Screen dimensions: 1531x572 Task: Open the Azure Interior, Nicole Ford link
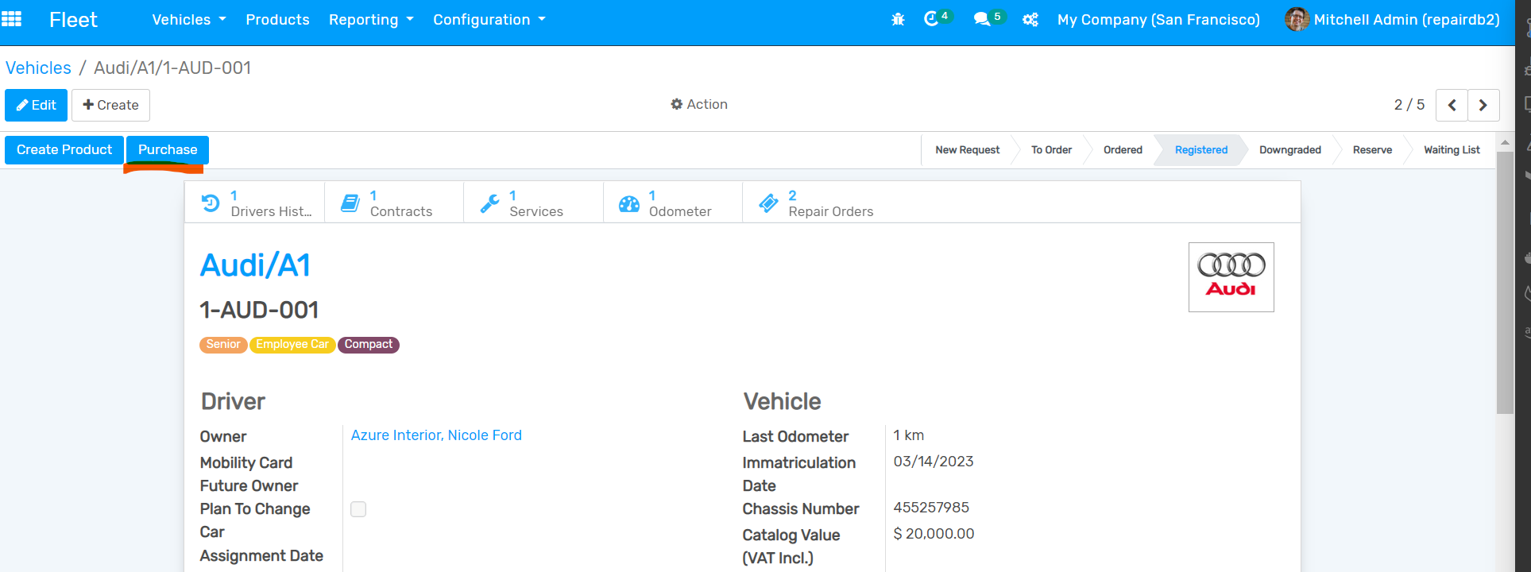436,435
